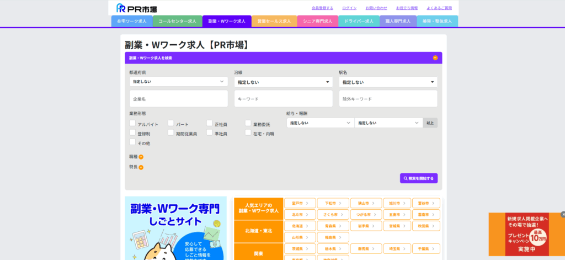Click the 副業・Wワーク専門 しごとサイト banner image
Image resolution: width=565 pixels, height=260 pixels.
pos(175,228)
